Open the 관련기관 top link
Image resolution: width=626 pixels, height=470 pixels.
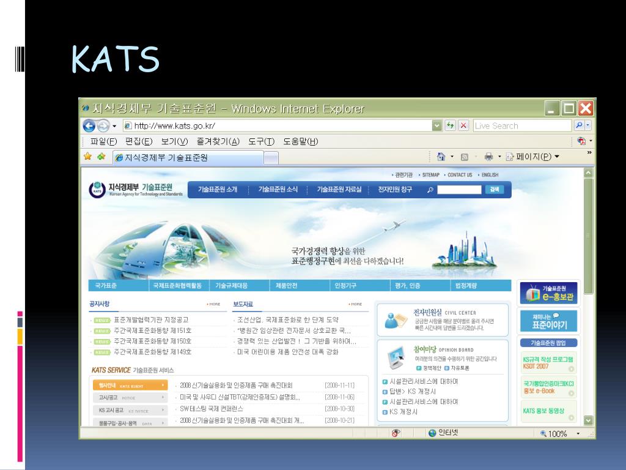tap(403, 175)
